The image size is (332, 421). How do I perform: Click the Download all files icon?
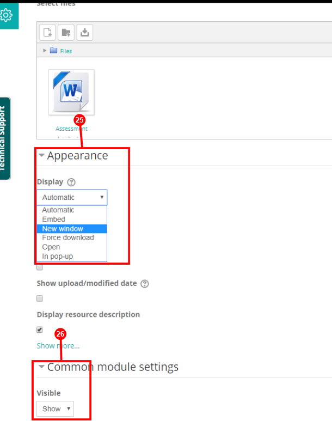[x=85, y=32]
